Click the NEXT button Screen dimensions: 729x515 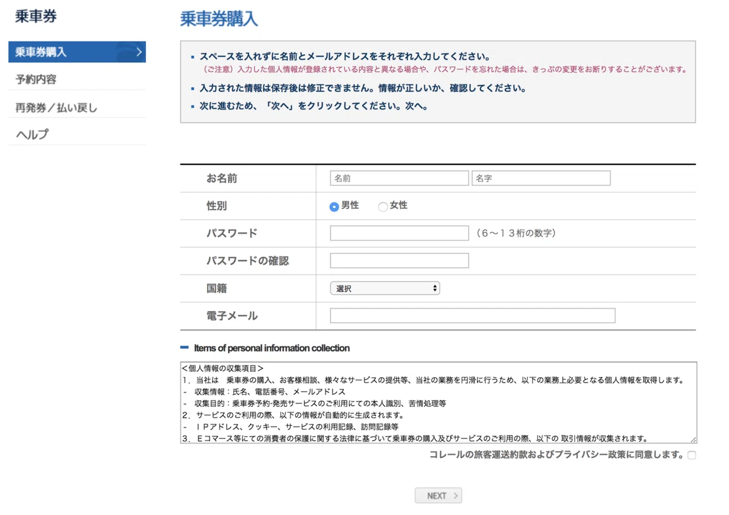point(438,496)
